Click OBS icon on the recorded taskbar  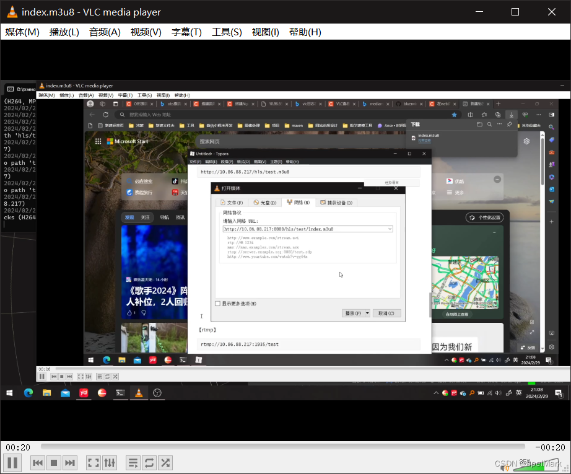pos(157,393)
